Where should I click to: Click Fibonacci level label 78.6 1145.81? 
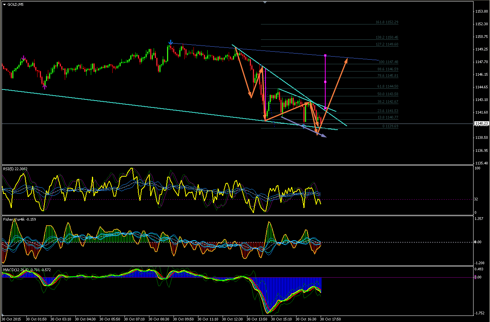388,76
